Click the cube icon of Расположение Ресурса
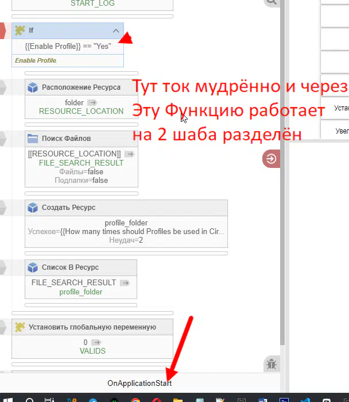 click(x=33, y=87)
